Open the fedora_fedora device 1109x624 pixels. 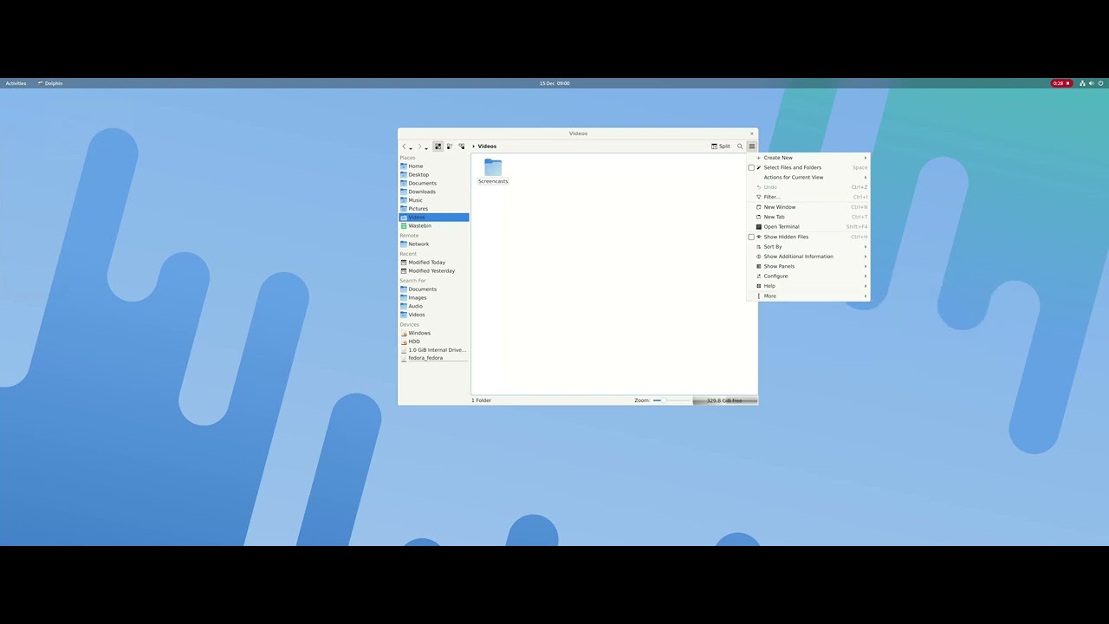coord(434,358)
